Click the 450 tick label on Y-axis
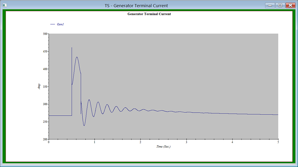The image size is (298, 167). point(45,52)
